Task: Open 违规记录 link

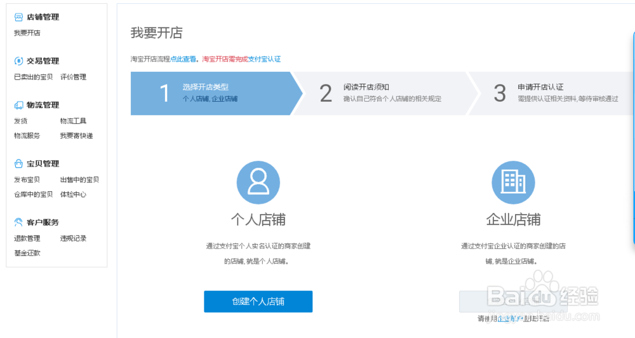Action: (x=73, y=238)
